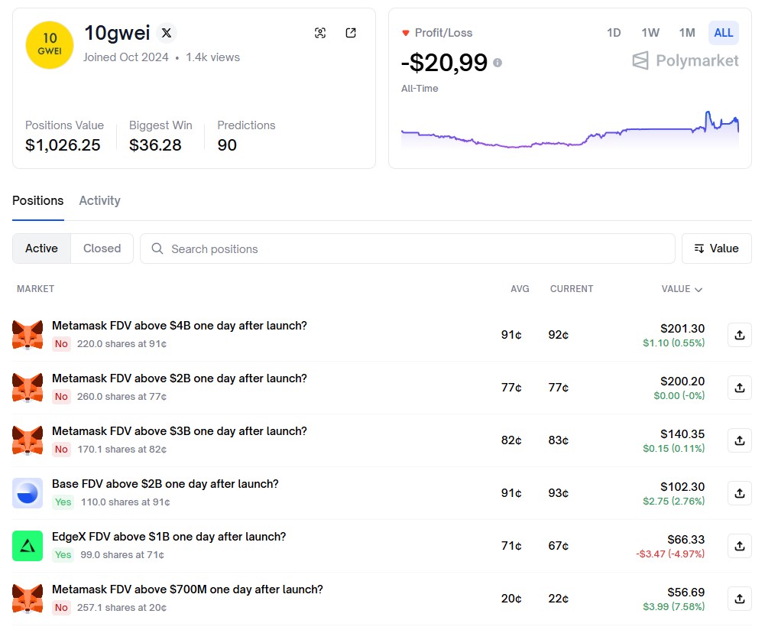765x630 pixels.
Task: Click the profile scan/QR icon
Action: tap(320, 33)
